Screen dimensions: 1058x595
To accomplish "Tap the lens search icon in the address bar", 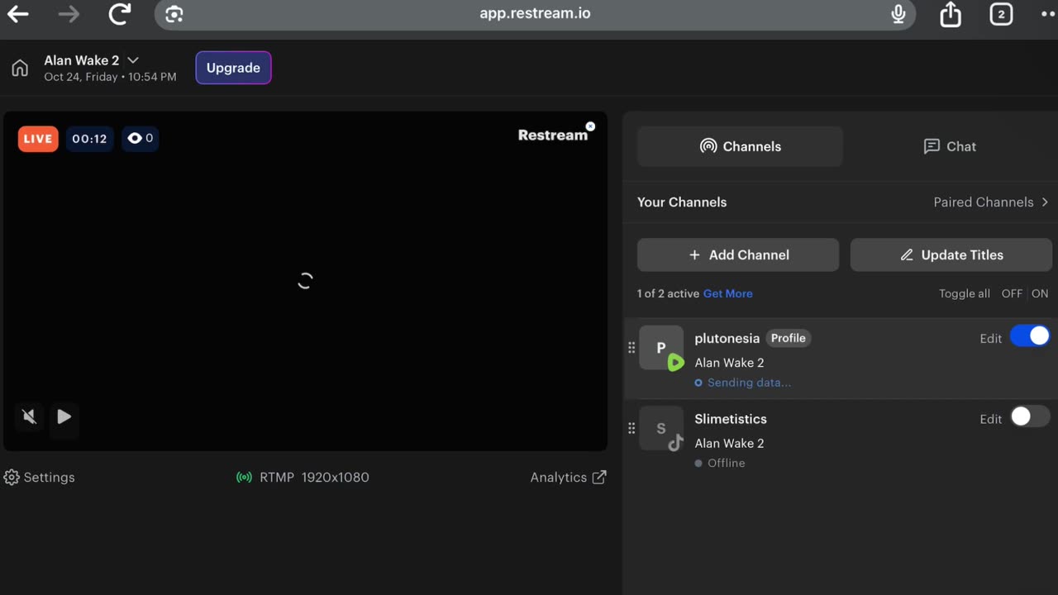I will [x=174, y=14].
